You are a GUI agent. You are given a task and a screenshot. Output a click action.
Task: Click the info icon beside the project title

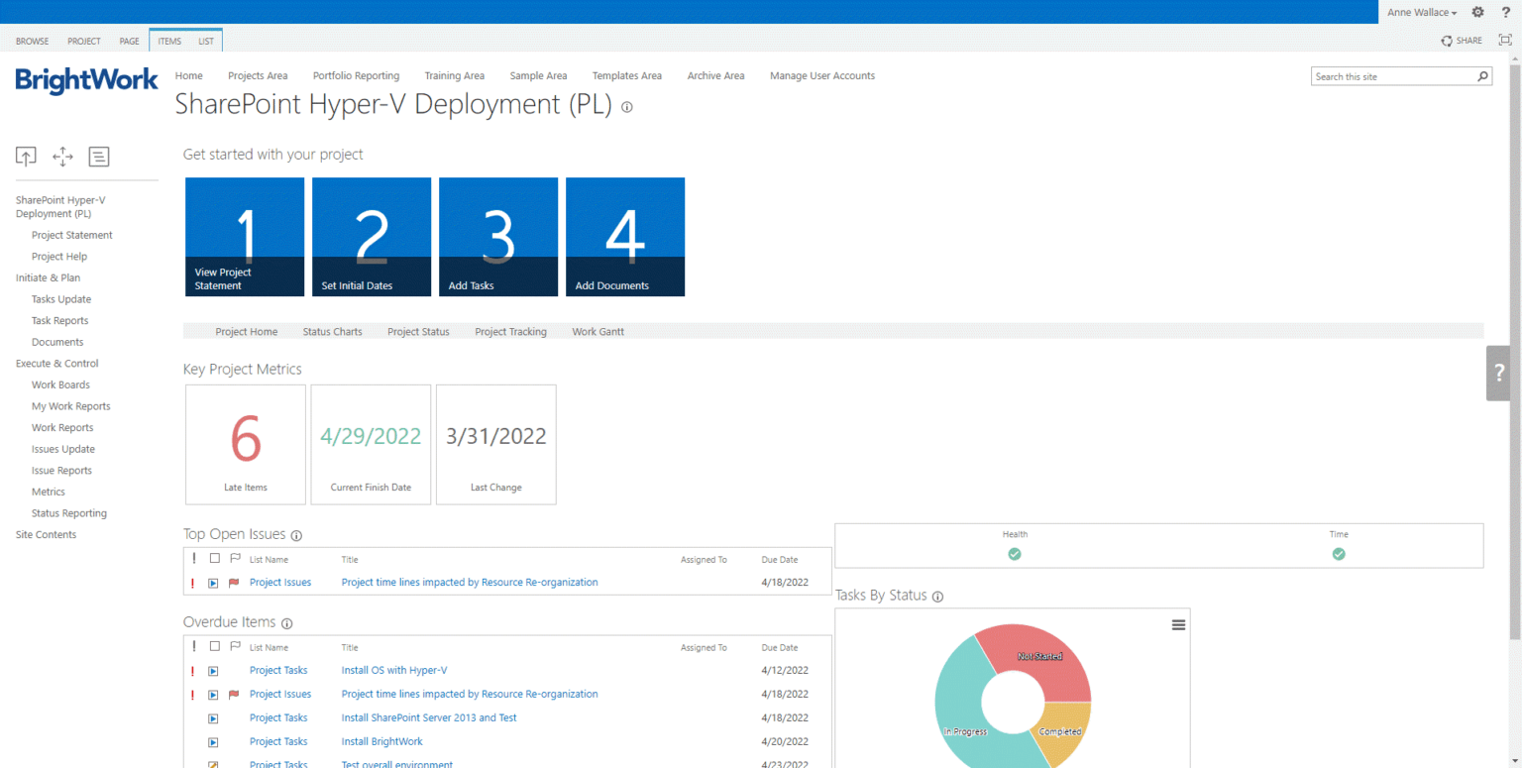(626, 107)
